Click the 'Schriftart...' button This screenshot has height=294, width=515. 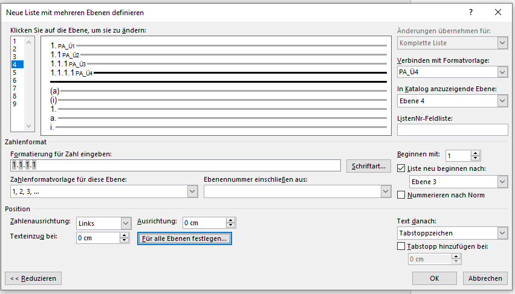[x=368, y=166]
